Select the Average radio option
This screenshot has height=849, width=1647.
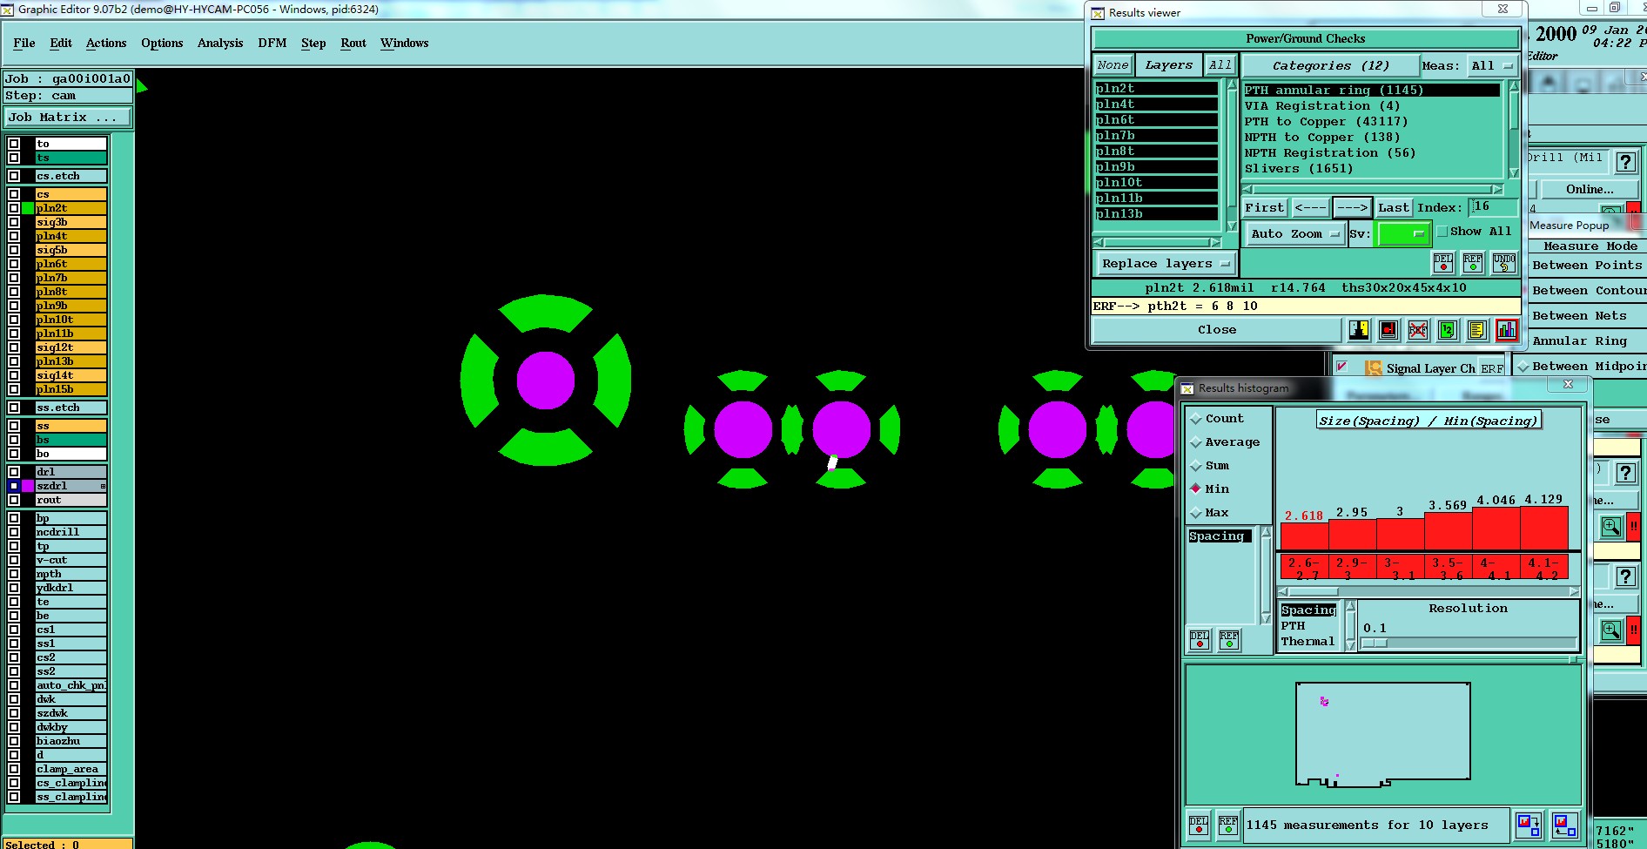coord(1196,442)
